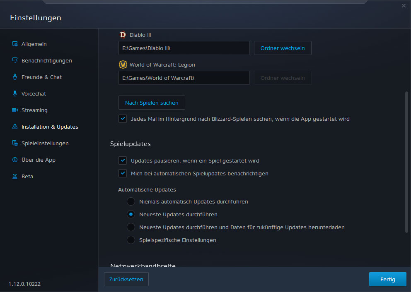Select radio for downloading future update data

click(131, 227)
